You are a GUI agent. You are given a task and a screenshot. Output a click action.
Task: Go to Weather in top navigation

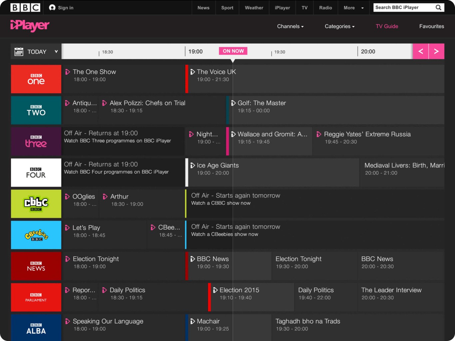click(254, 8)
